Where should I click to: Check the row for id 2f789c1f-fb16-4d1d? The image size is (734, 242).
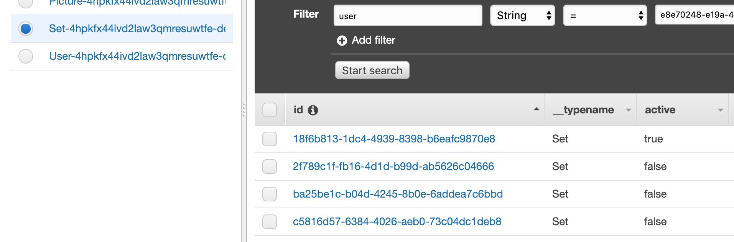[270, 167]
